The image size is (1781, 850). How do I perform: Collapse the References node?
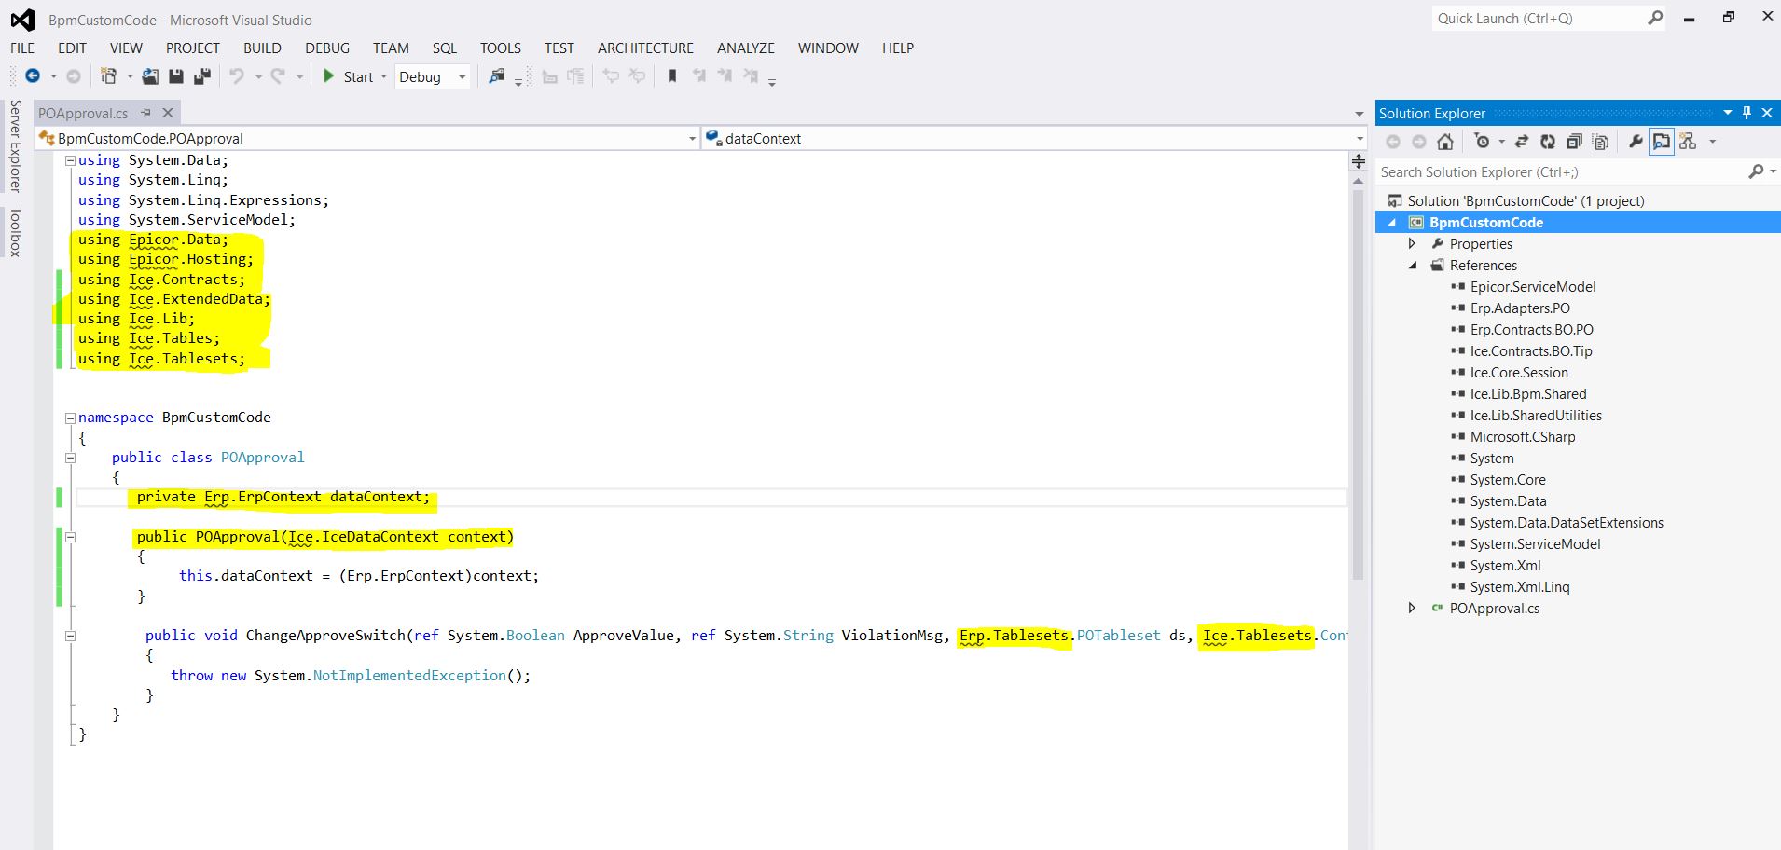click(x=1413, y=265)
